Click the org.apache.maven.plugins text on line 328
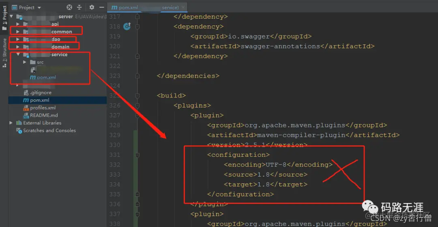Image resolution: width=438 pixels, height=227 pixels. [295, 125]
